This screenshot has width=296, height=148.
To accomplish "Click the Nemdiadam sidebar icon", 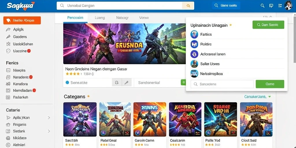I will click(x=8, y=90).
